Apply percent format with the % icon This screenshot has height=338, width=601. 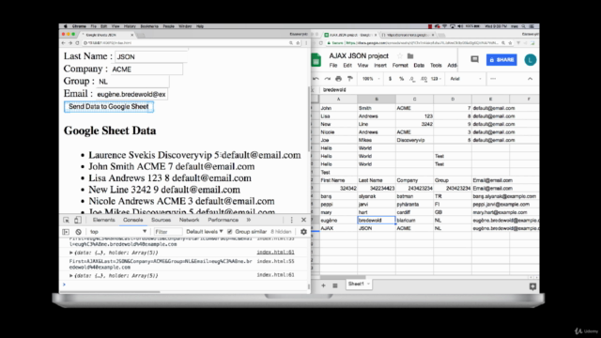click(x=401, y=79)
